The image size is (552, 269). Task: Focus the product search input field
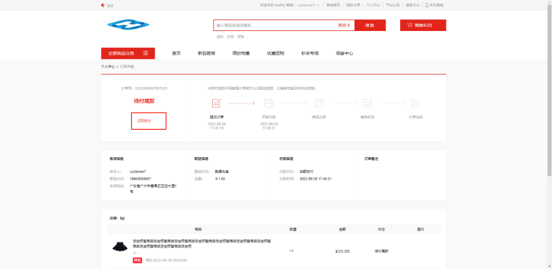coord(275,25)
